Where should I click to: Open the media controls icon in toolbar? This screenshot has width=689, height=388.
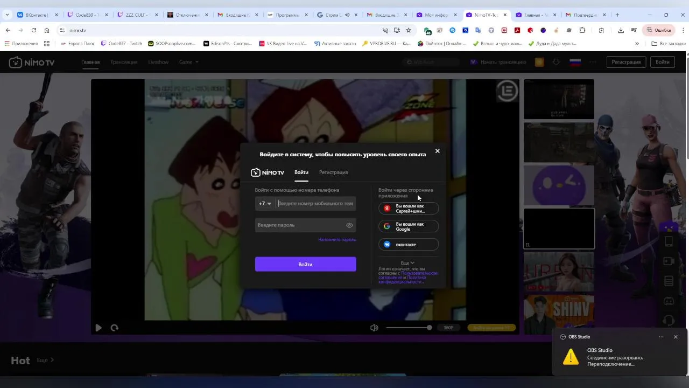coord(634,30)
